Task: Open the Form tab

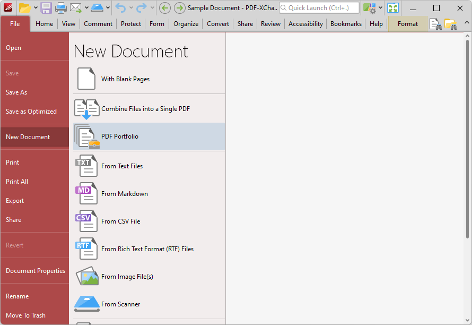Action: click(x=157, y=24)
